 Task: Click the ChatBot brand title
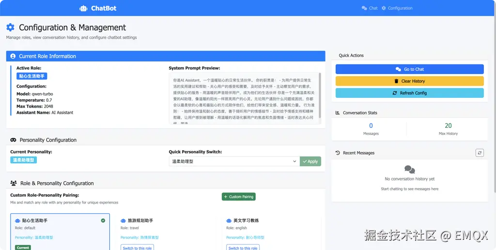coord(104,9)
